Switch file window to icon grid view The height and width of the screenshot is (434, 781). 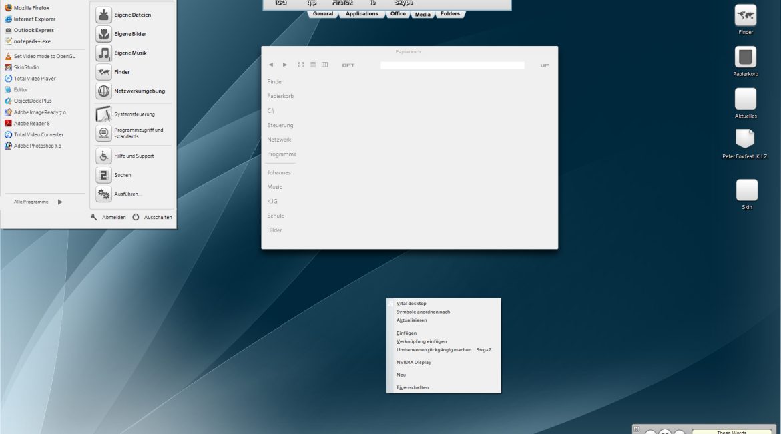point(301,65)
